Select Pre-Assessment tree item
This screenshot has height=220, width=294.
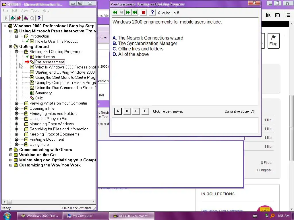point(49,62)
